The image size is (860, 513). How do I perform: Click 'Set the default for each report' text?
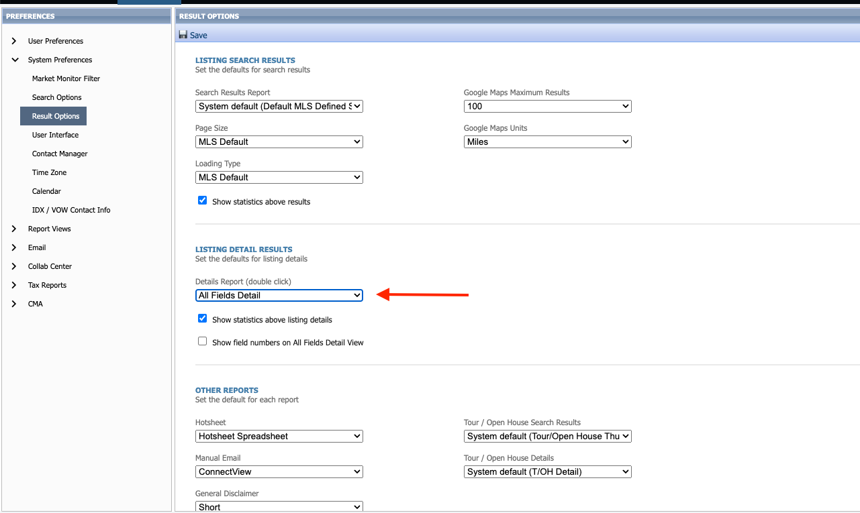pos(247,400)
